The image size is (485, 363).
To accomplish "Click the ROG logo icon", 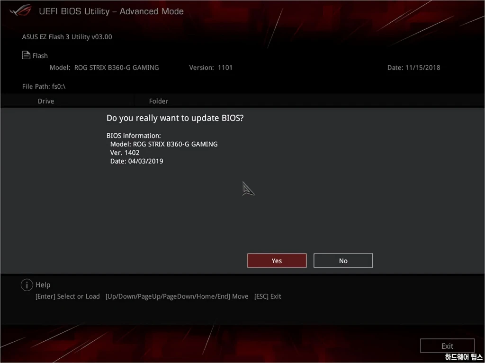I will tap(20, 11).
